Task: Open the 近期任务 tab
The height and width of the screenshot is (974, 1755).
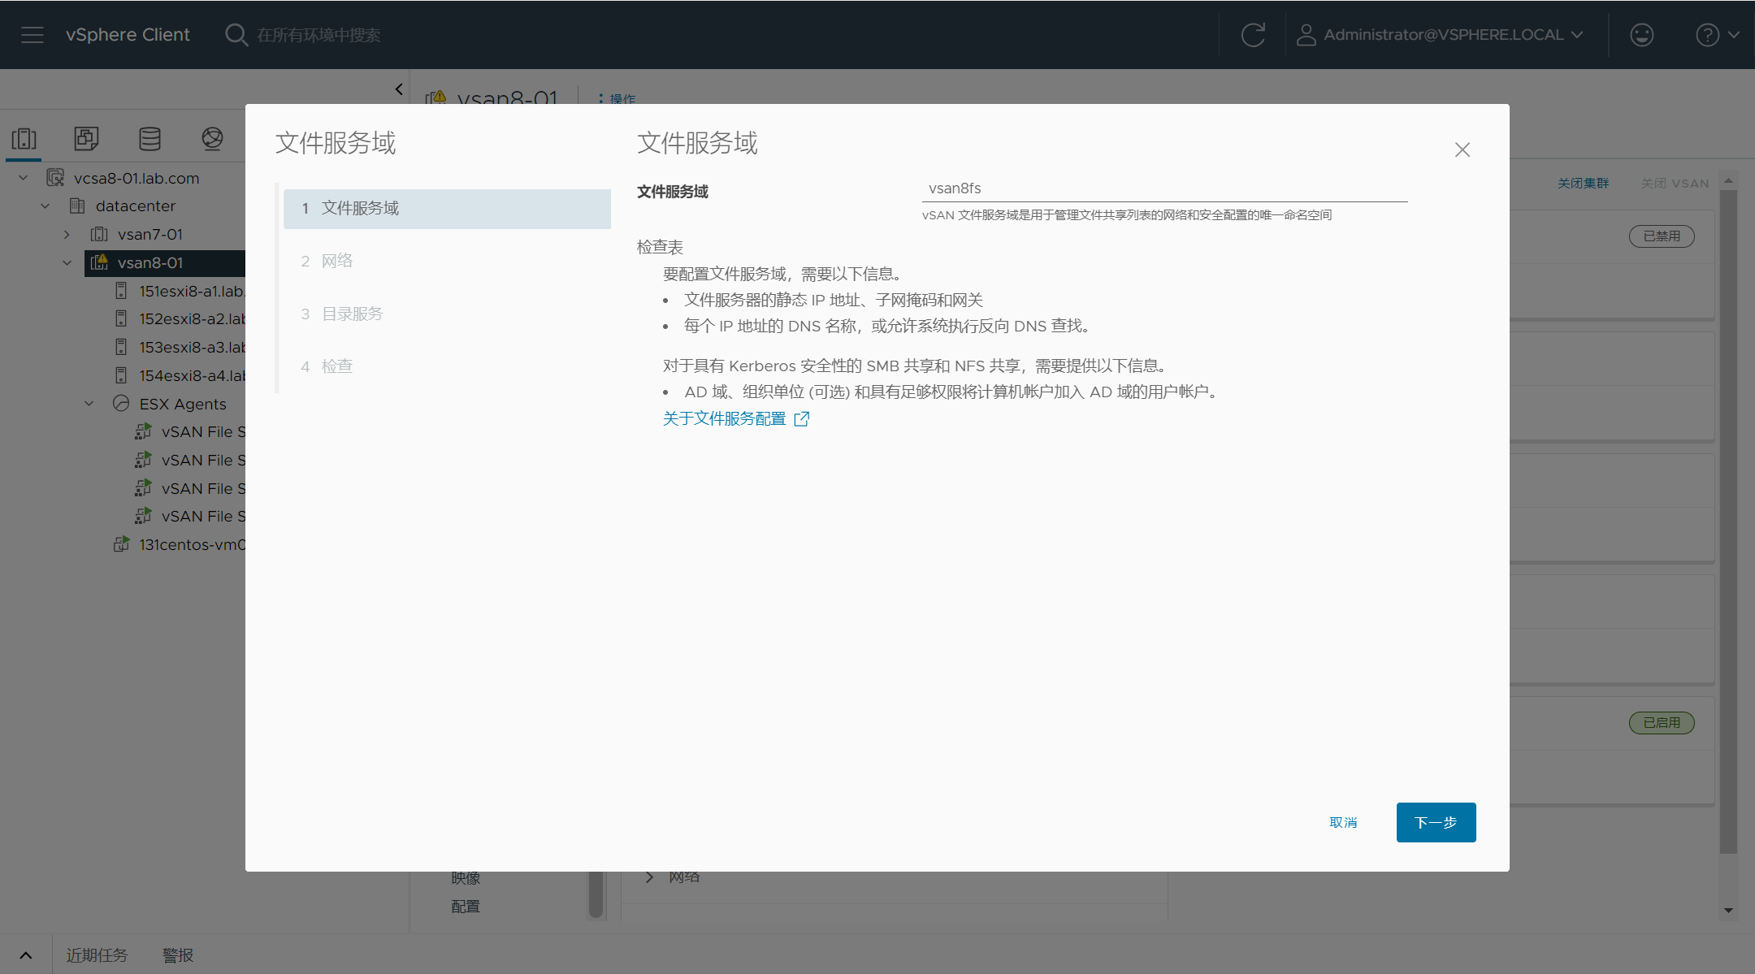Action: [x=97, y=955]
